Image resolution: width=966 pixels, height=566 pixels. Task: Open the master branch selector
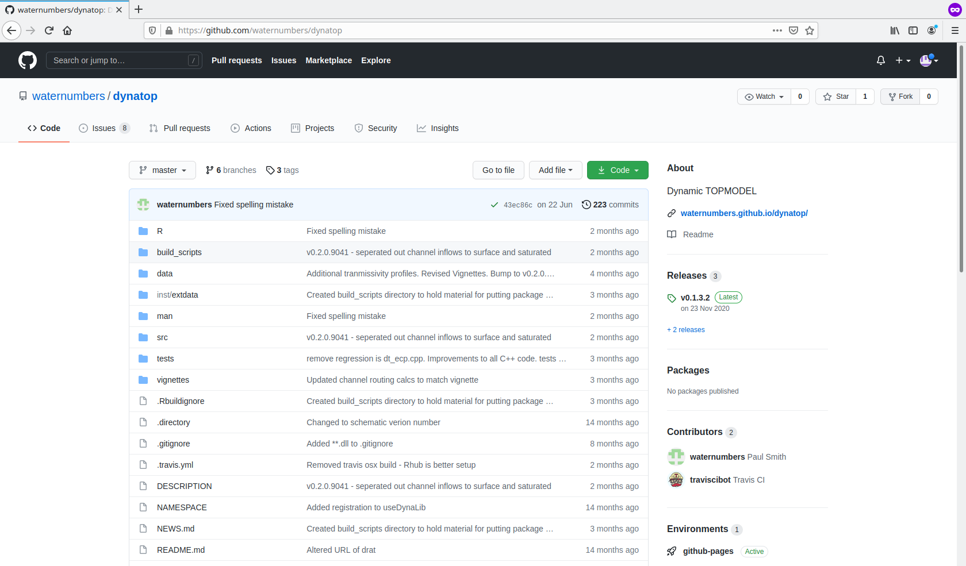[163, 170]
